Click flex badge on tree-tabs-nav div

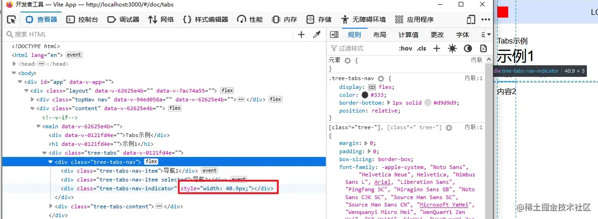click(x=151, y=162)
